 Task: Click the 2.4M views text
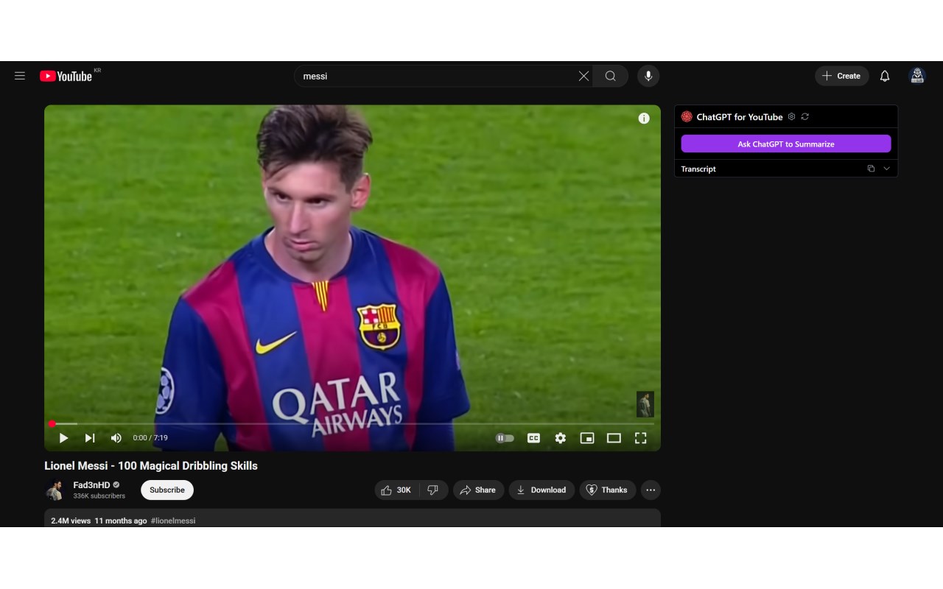[x=71, y=521]
